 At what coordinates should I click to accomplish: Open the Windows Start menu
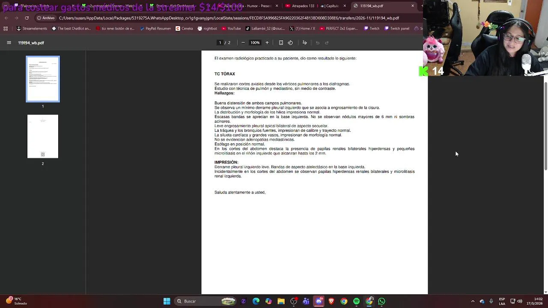167,301
